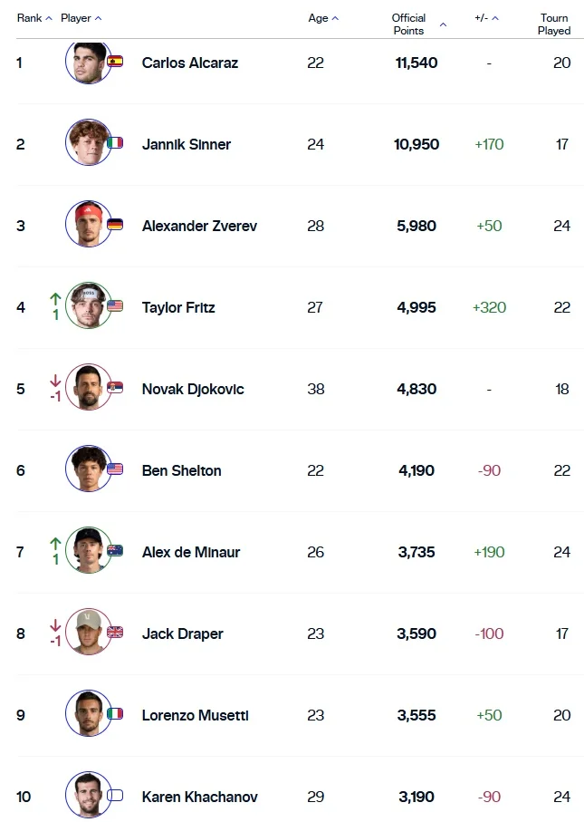Click Novak Djokovic's Serbia flag icon
Viewport: 584px width, 822px height.
click(115, 388)
